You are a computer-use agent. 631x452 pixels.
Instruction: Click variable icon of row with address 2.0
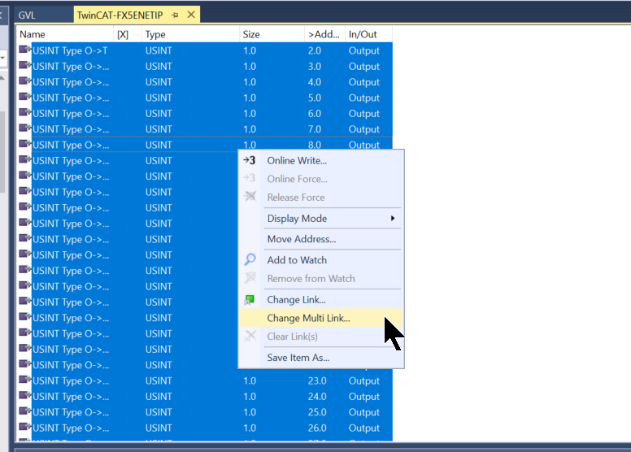point(24,50)
